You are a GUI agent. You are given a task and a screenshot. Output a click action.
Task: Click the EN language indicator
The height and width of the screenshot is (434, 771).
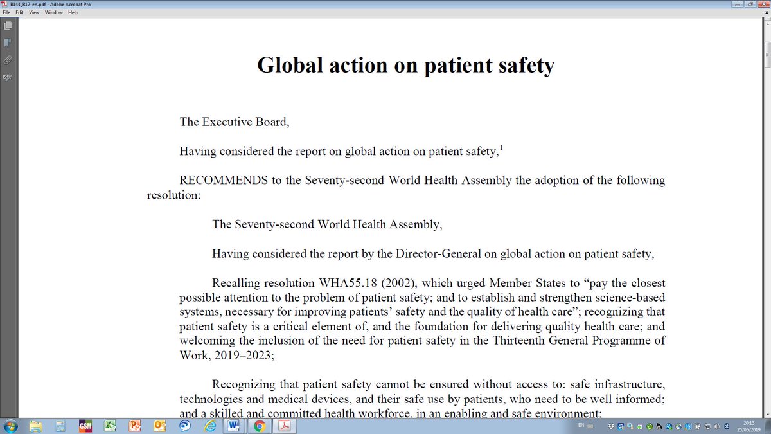[581, 425]
